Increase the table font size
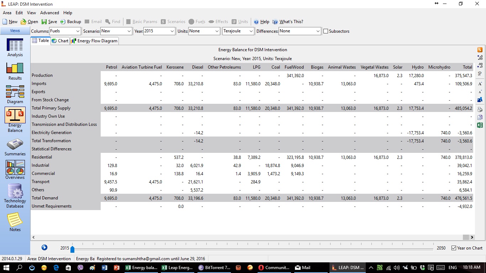Image resolution: width=486 pixels, height=273 pixels. point(480,84)
